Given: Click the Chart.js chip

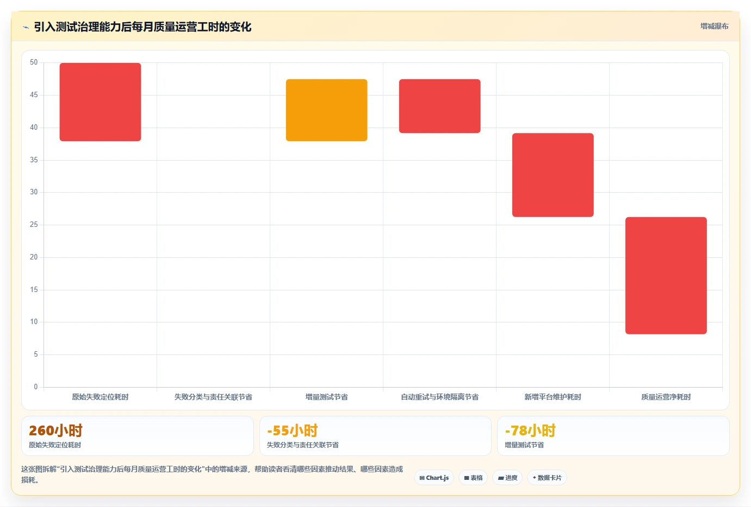Looking at the screenshot, I should coord(434,478).
